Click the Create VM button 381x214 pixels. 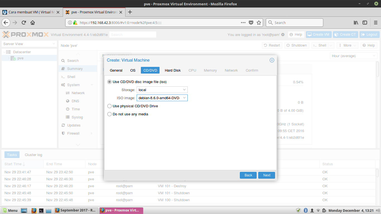pyautogui.click(x=319, y=35)
